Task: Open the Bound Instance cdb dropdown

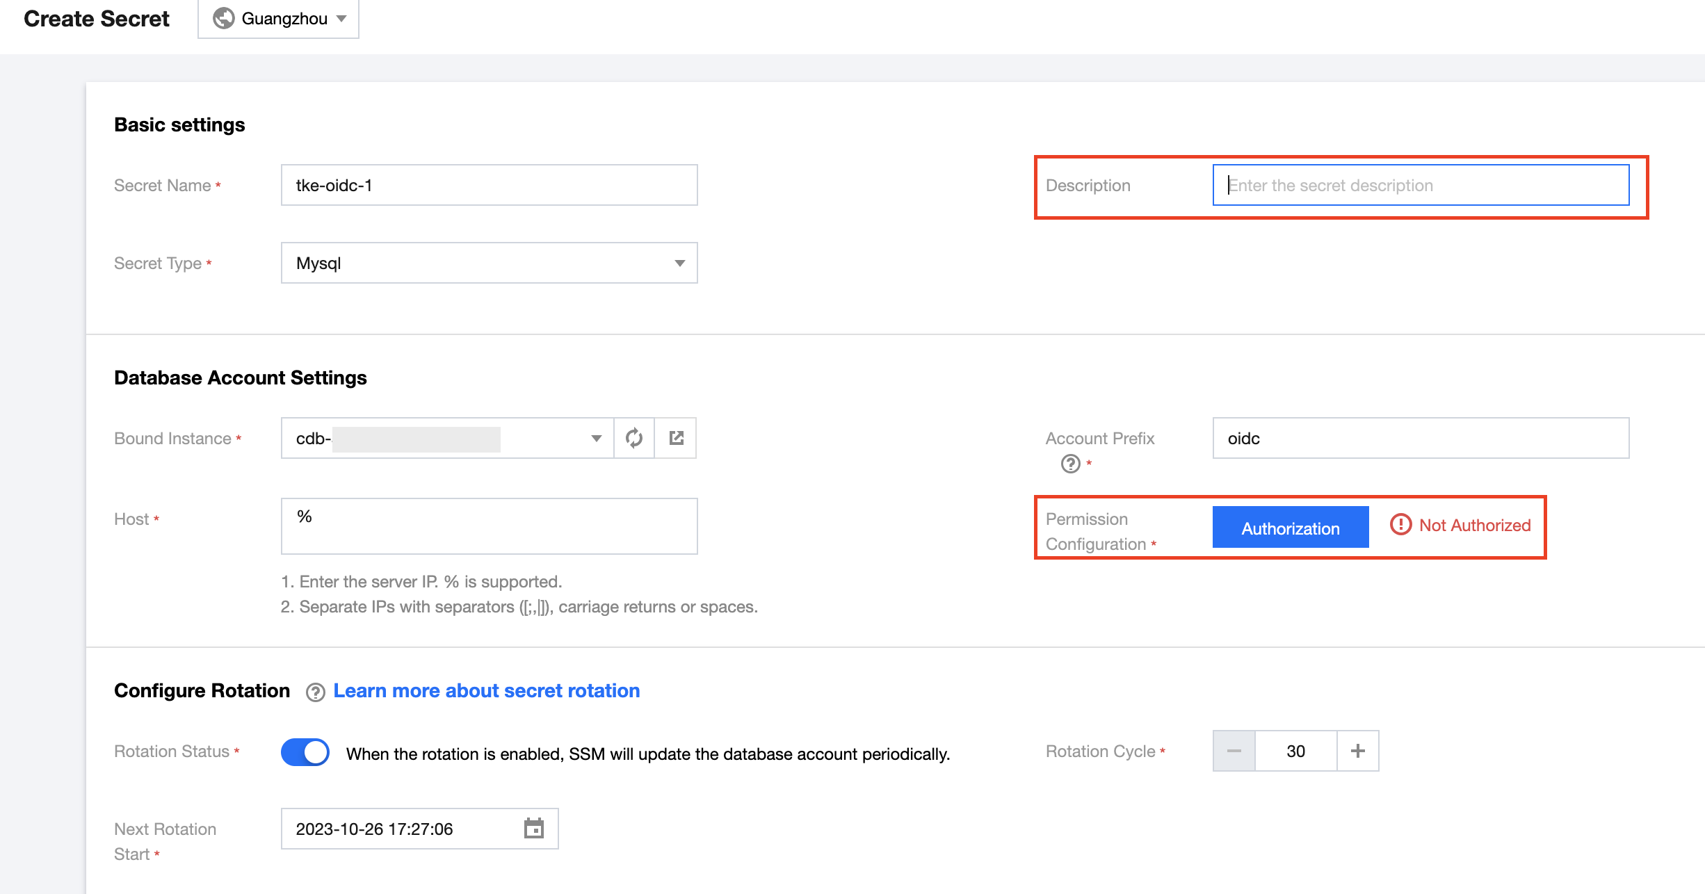Action: (x=447, y=438)
